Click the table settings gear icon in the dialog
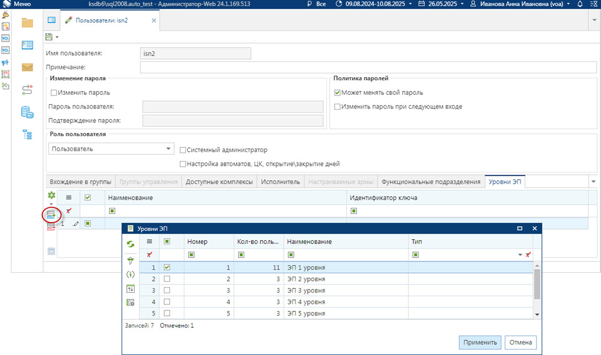This screenshot has height=355, width=601. pyautogui.click(x=130, y=303)
